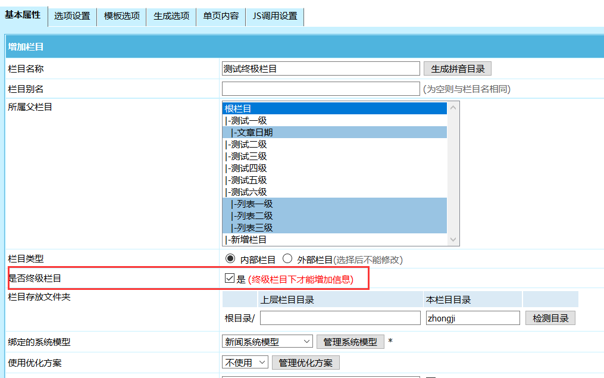Choose 测试二级 as parent column
The width and height of the screenshot is (604, 378).
tap(334, 145)
